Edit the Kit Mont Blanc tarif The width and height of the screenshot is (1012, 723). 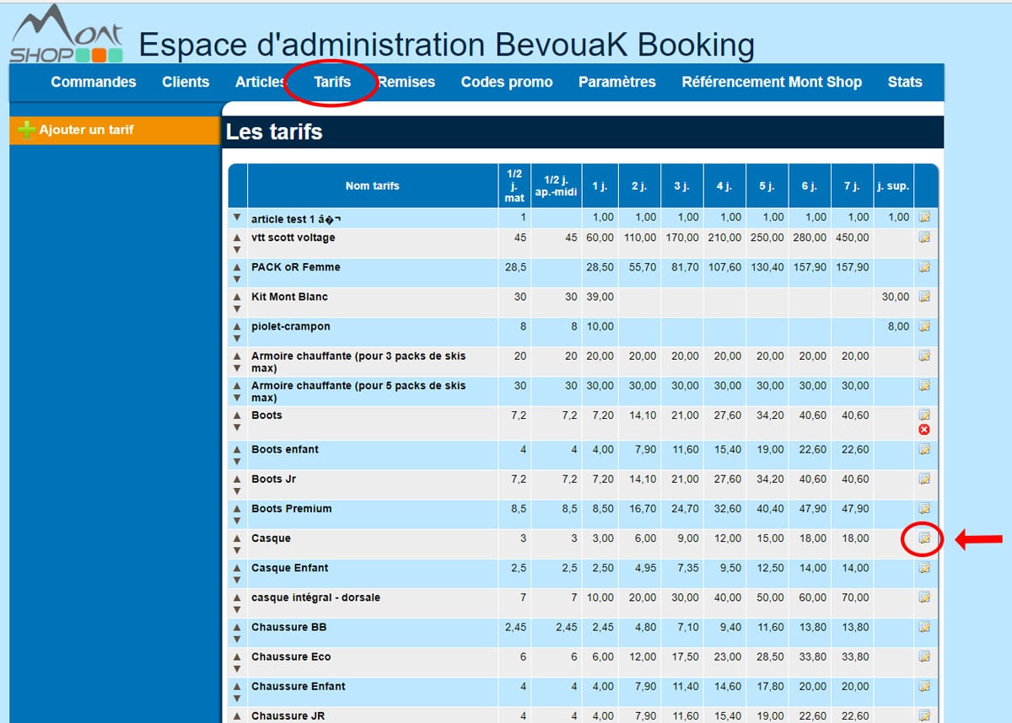point(924,297)
